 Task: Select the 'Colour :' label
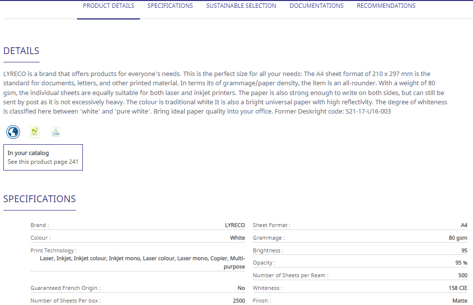[40, 238]
